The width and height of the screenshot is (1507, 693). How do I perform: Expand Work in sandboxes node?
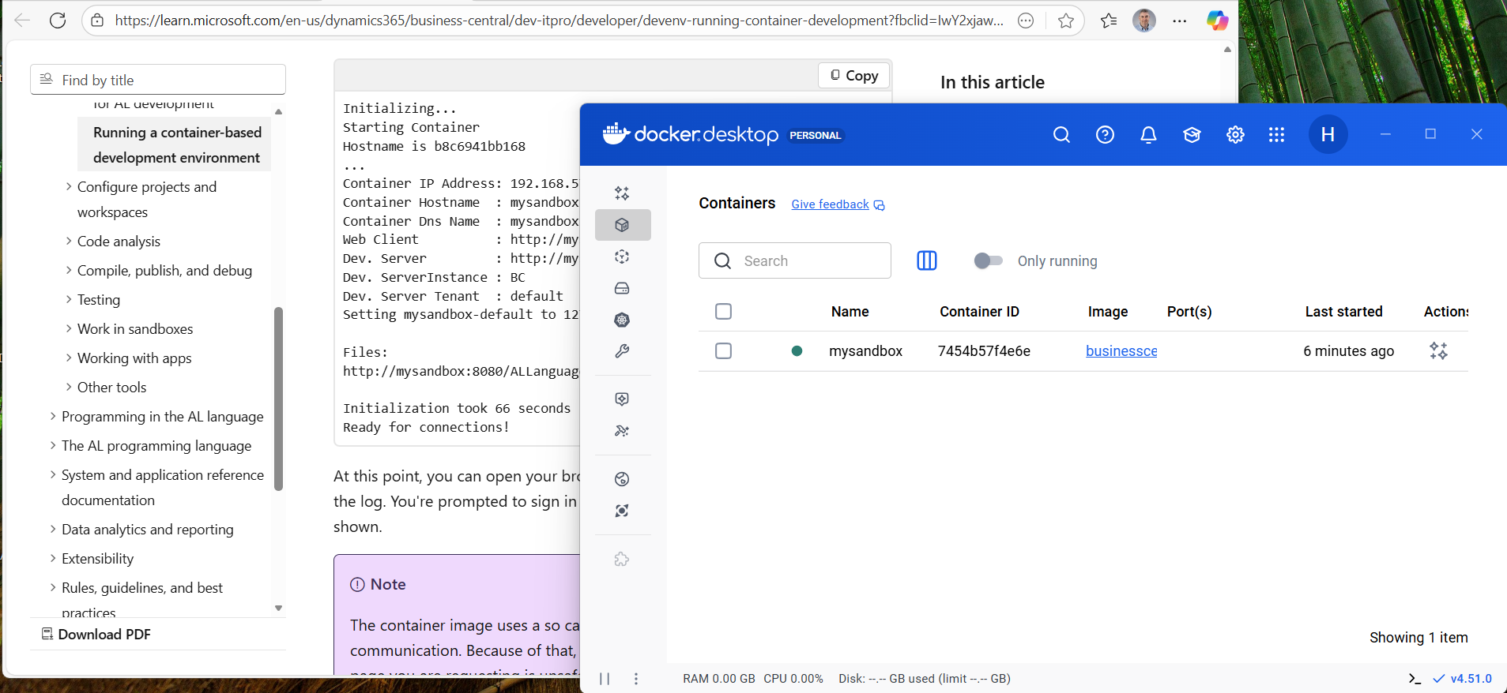69,328
